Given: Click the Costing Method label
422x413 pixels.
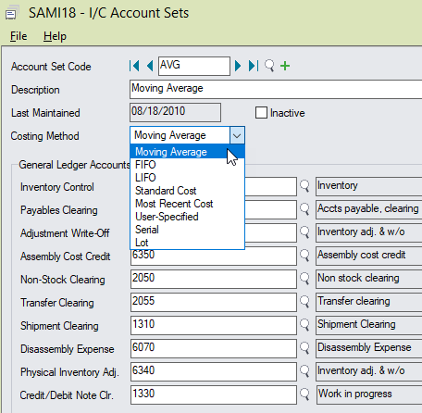Looking at the screenshot, I should (x=45, y=136).
